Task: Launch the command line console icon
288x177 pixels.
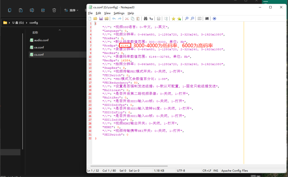Action: coord(207,19)
